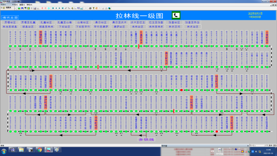Click the green telephone icon beside the title
The width and height of the screenshot is (277, 156).
[x=176, y=15]
